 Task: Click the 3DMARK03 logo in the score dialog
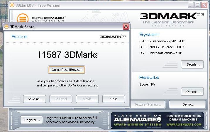113,36
